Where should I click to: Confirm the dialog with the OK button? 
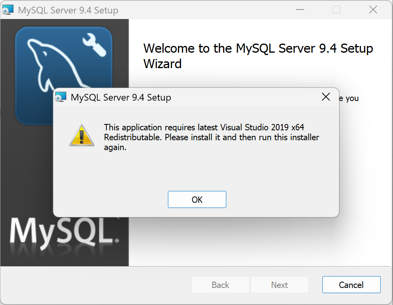tap(197, 200)
